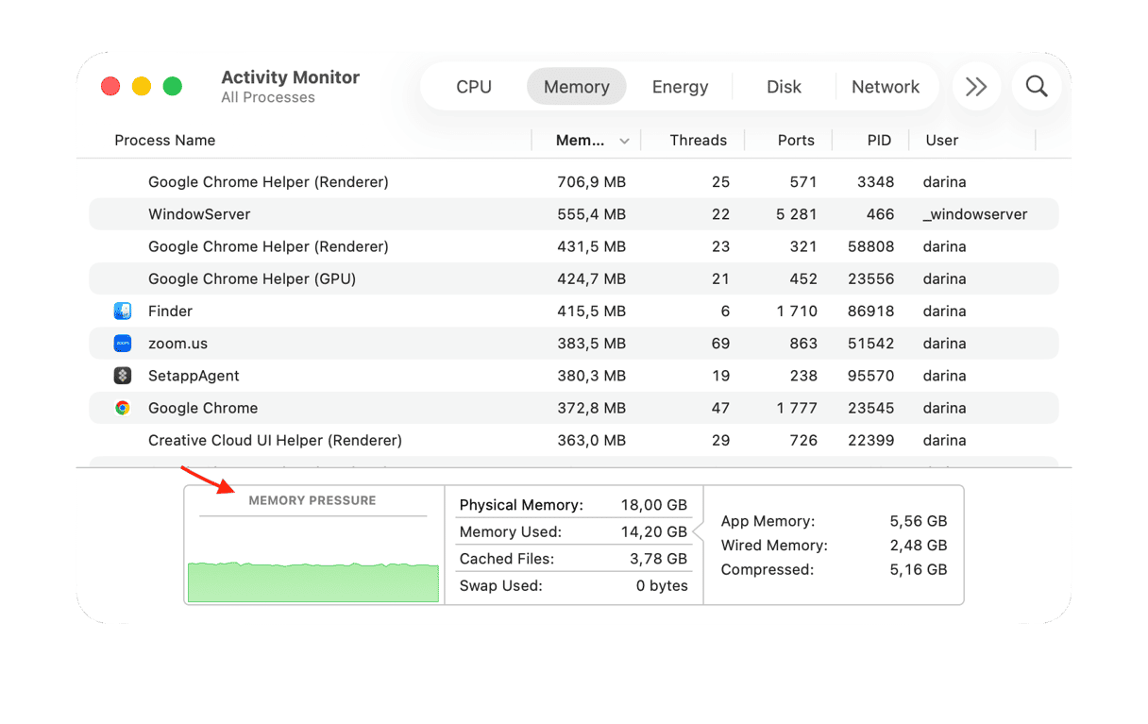
Task: Click the Finder app icon
Action: click(123, 311)
